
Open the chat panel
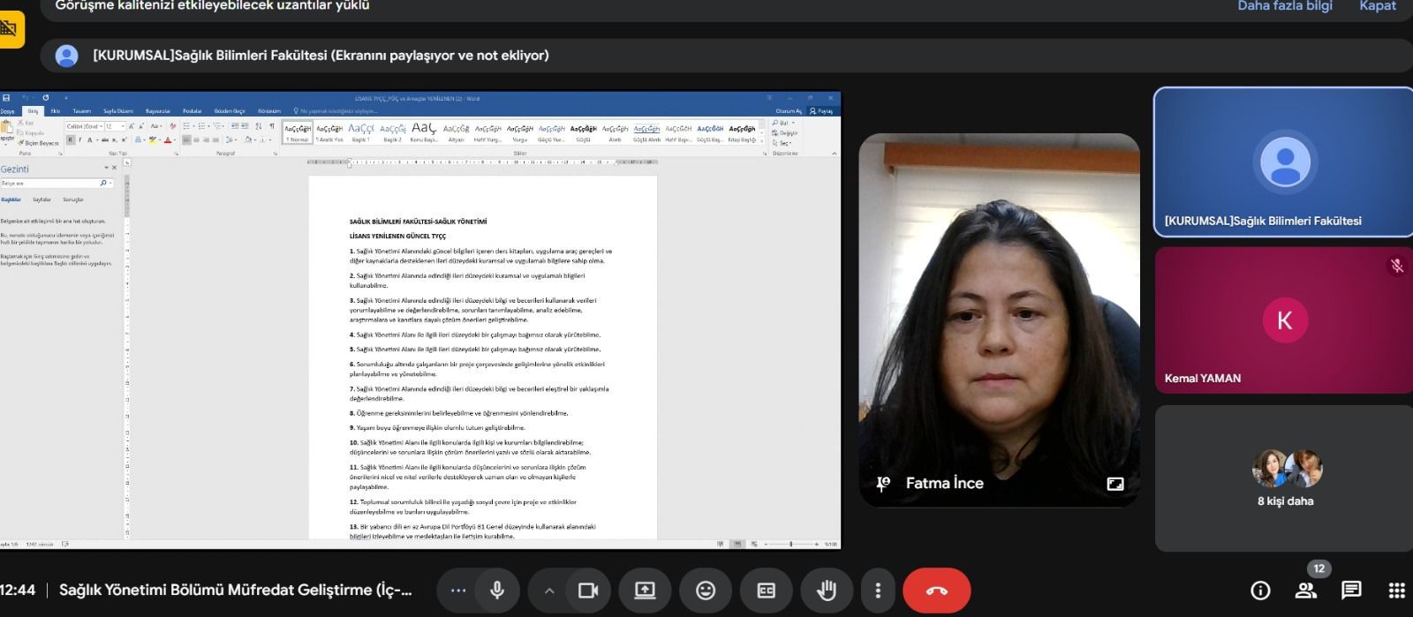click(1350, 591)
